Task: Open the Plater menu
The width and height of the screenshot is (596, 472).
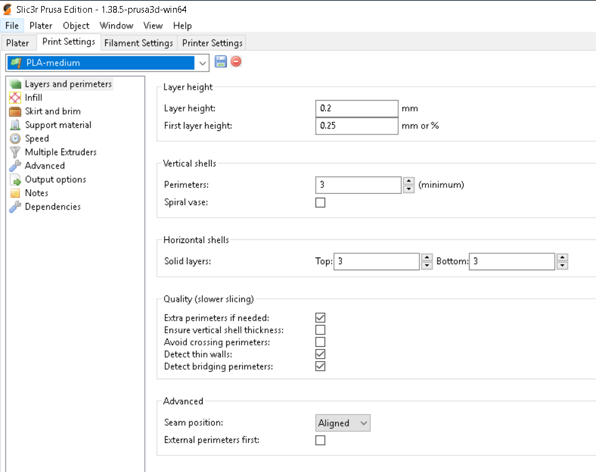Action: 41,25
